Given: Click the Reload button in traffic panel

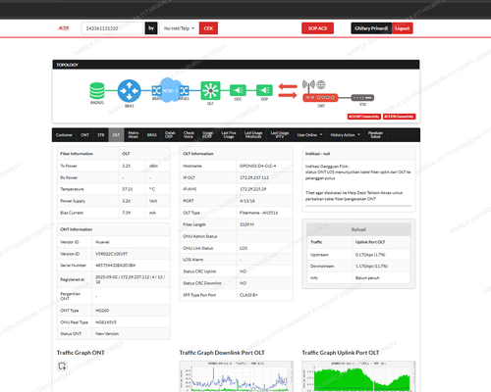Looking at the screenshot, I should click(358, 229).
